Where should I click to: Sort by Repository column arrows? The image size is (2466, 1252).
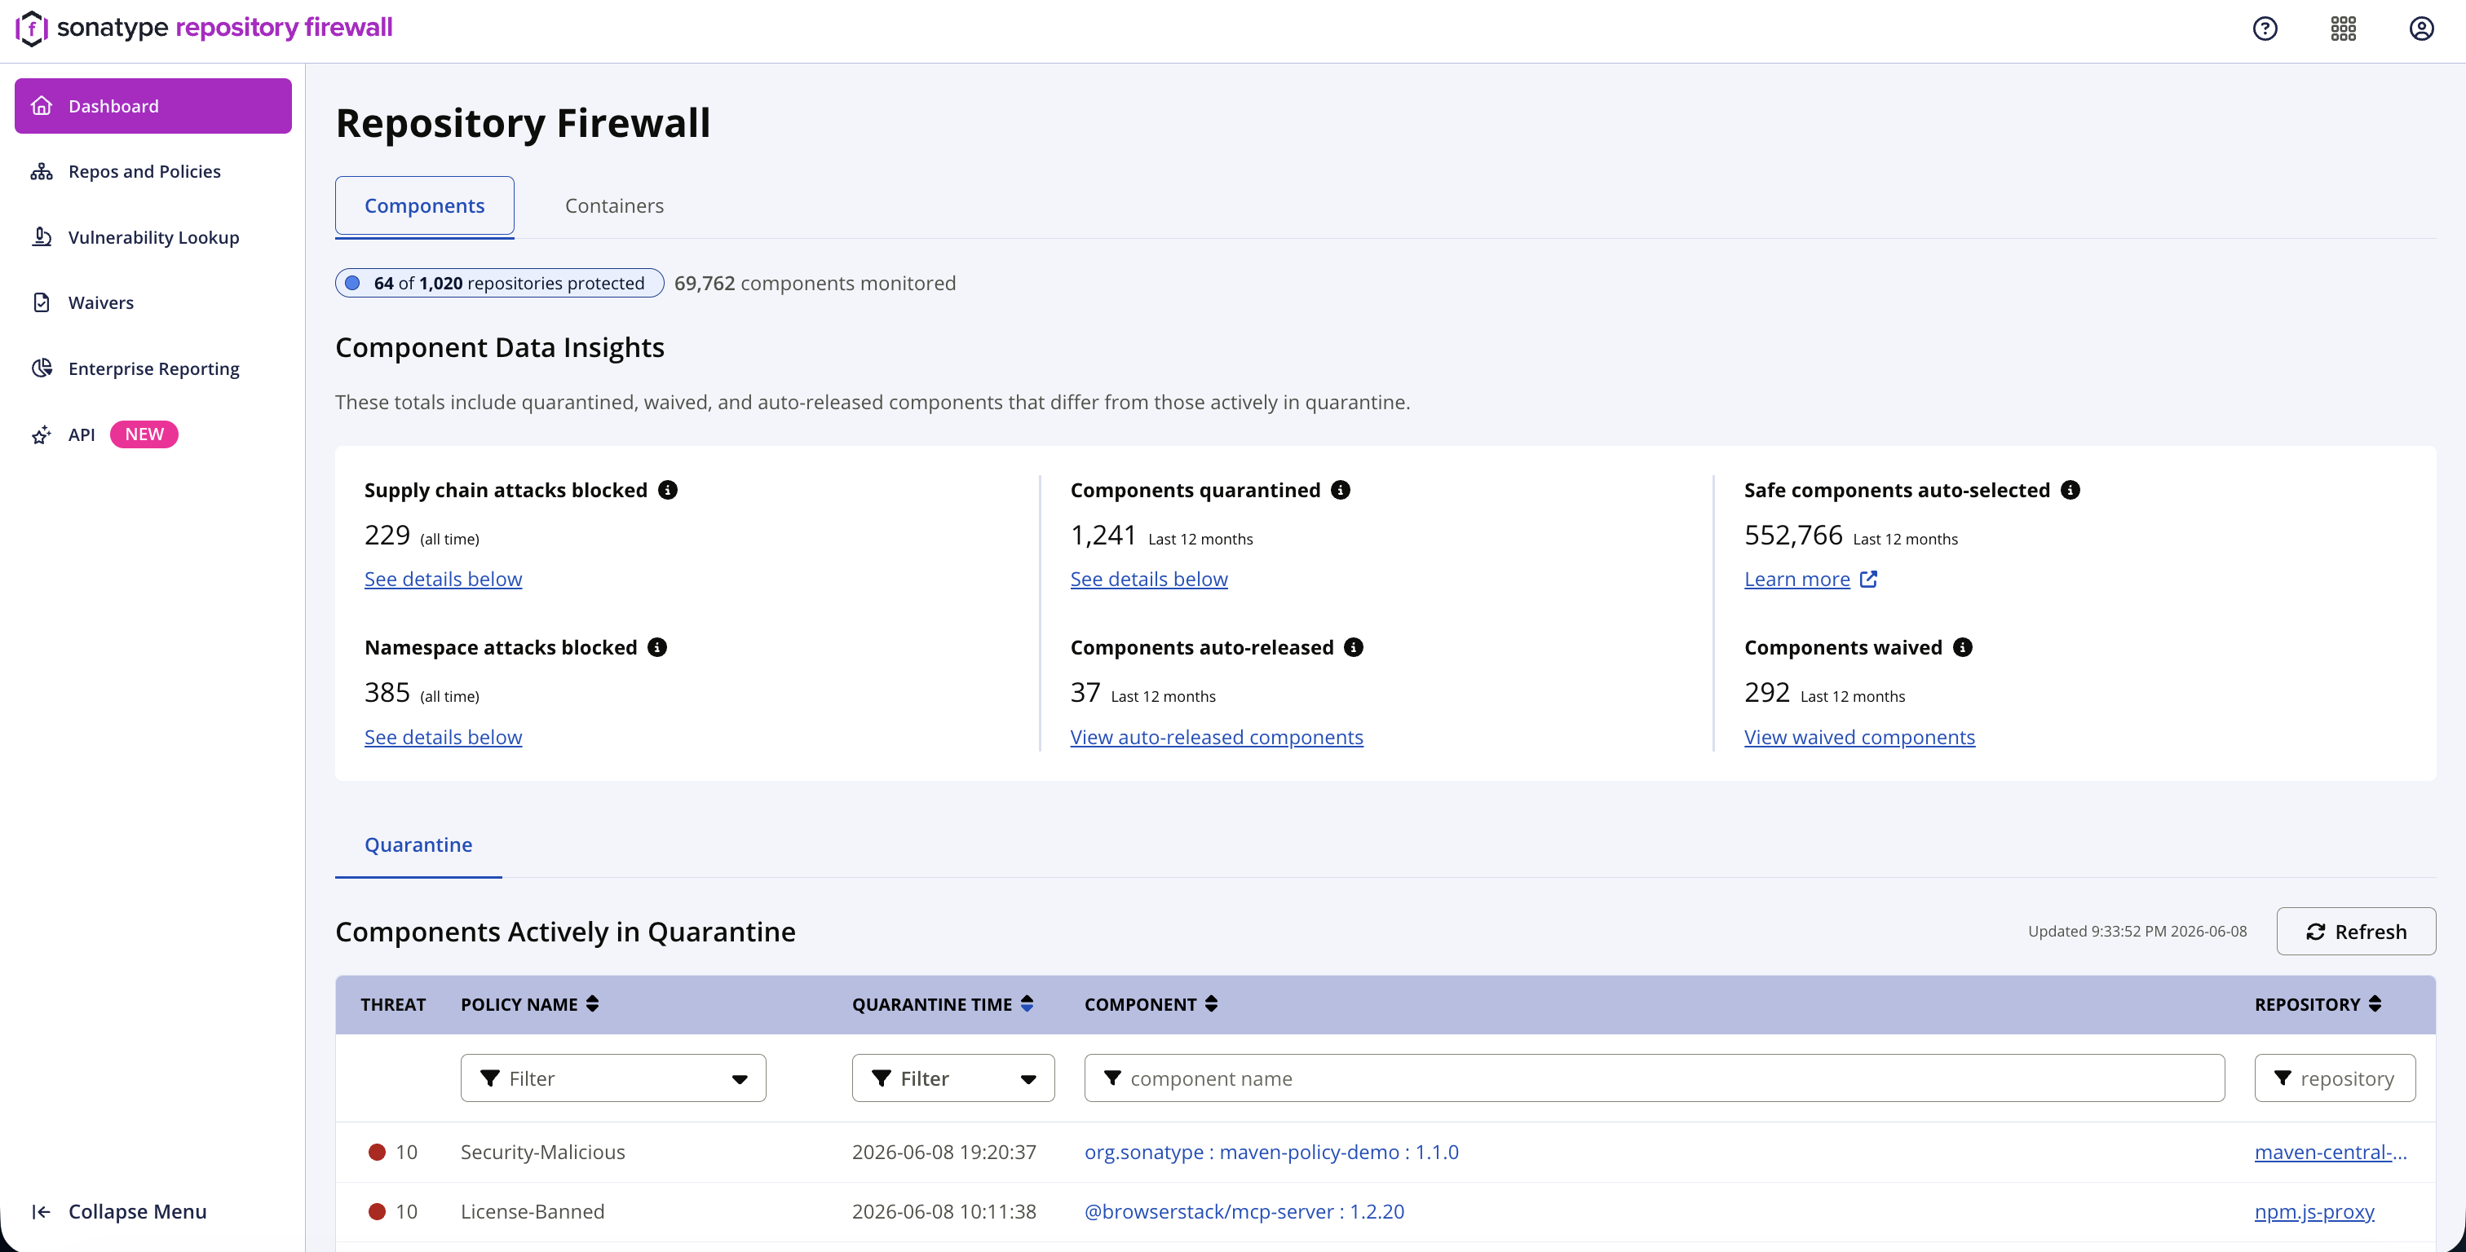2375,1004
